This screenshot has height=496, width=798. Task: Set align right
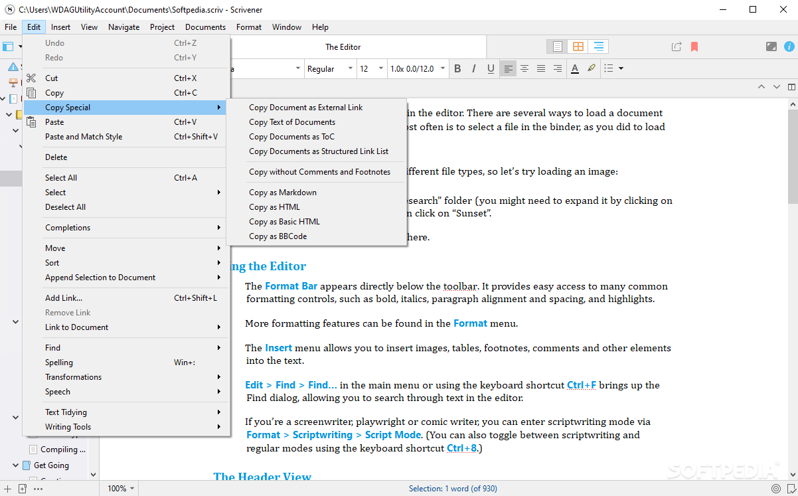[x=558, y=68]
